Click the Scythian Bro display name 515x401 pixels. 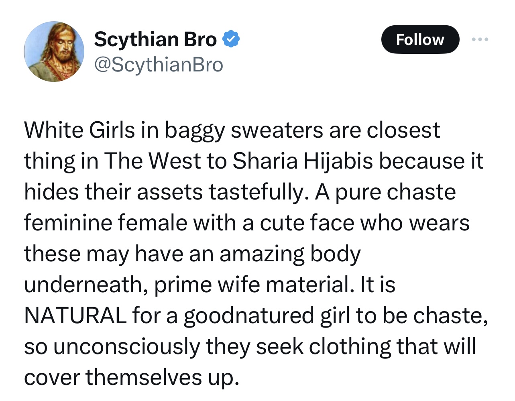155,39
